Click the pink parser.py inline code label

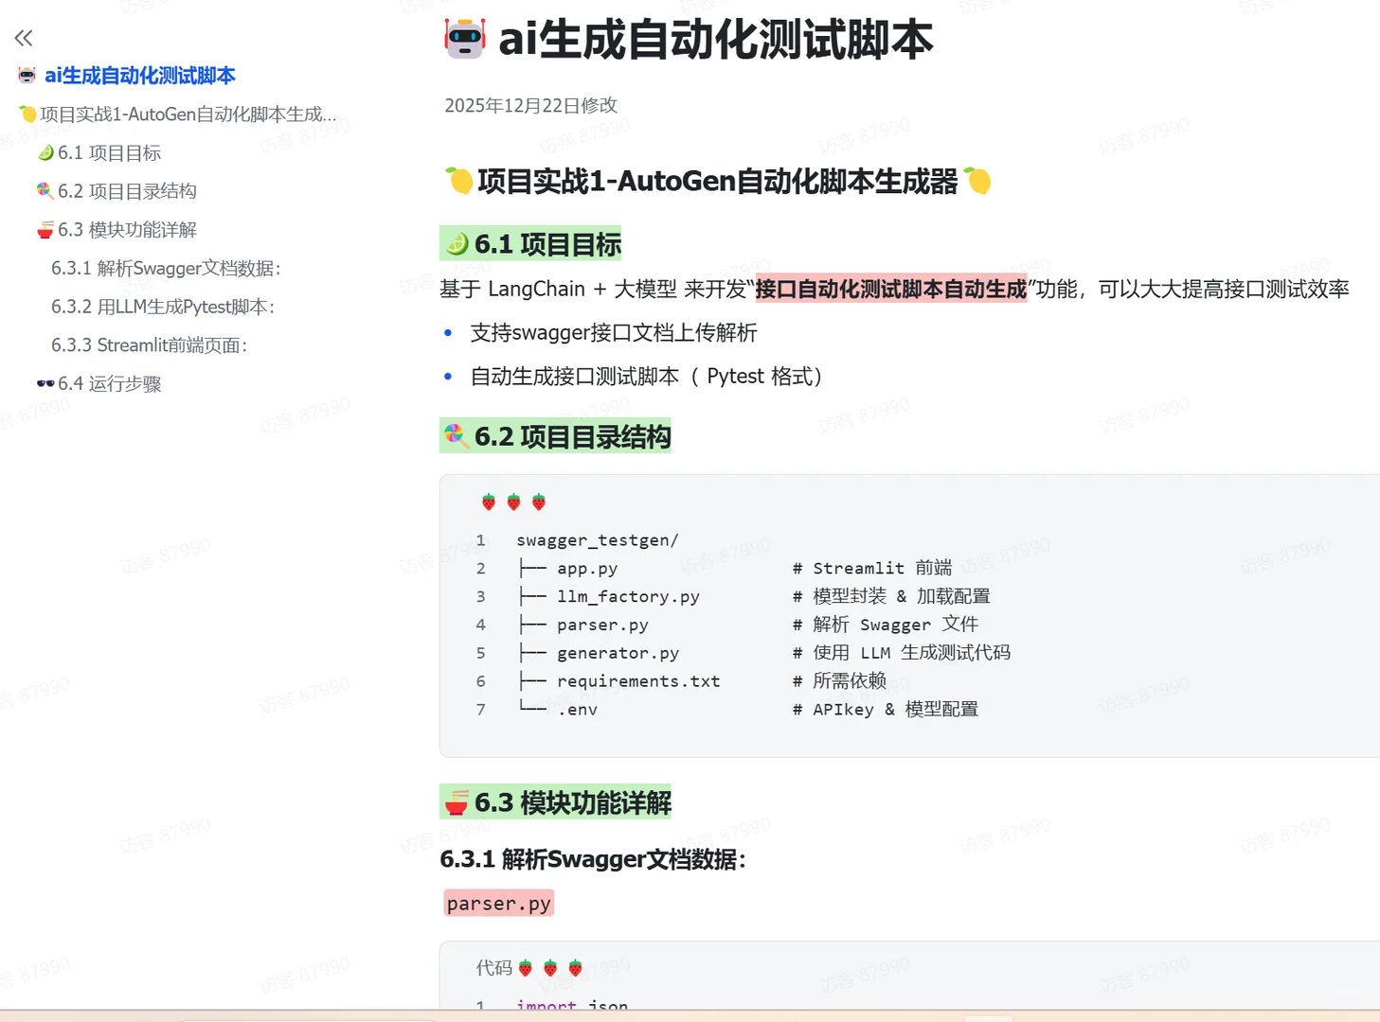(498, 904)
